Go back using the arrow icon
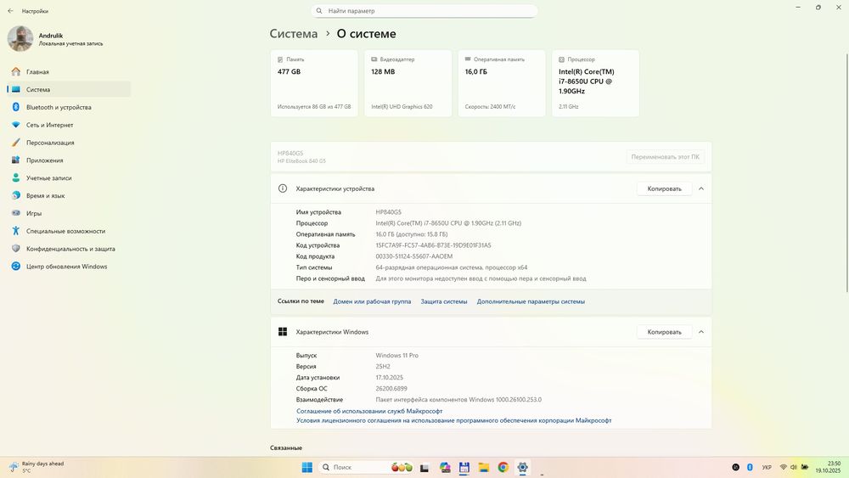The width and height of the screenshot is (849, 478). tap(10, 11)
